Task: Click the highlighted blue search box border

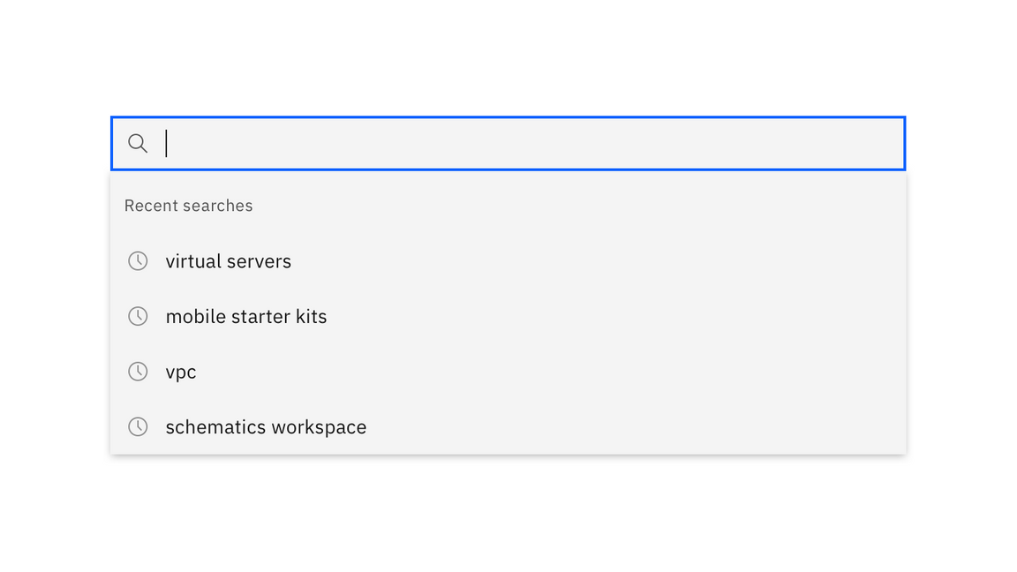Action: click(x=508, y=117)
